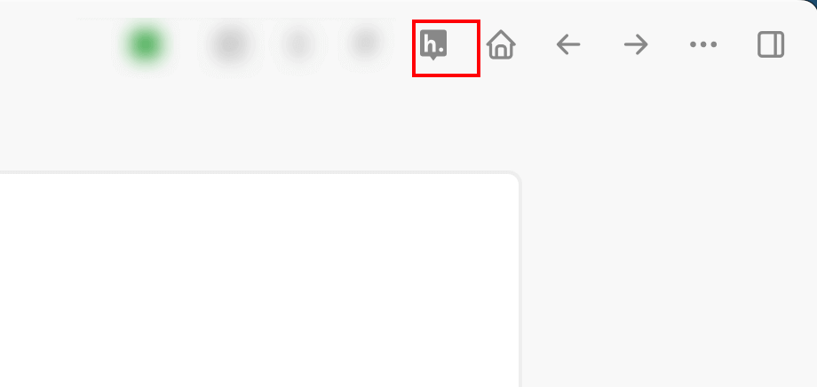Launch the Hypothesis annotator in the toolbar

[433, 44]
